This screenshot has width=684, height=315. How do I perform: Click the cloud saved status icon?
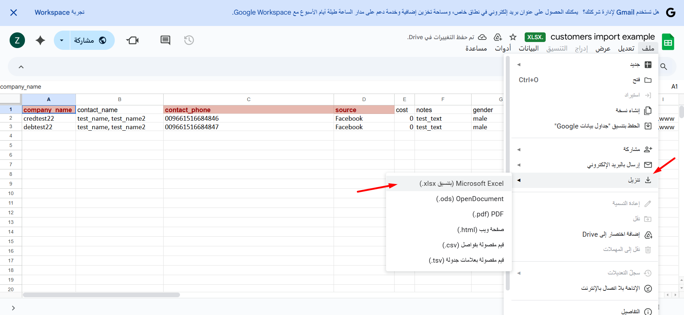click(x=482, y=37)
